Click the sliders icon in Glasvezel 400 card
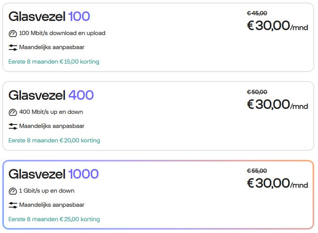Viewport: 318px width, 233px height. [x=13, y=126]
